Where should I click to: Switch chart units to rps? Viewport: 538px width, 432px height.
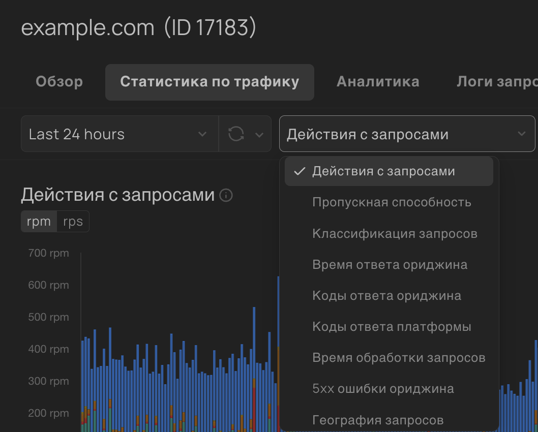(73, 222)
